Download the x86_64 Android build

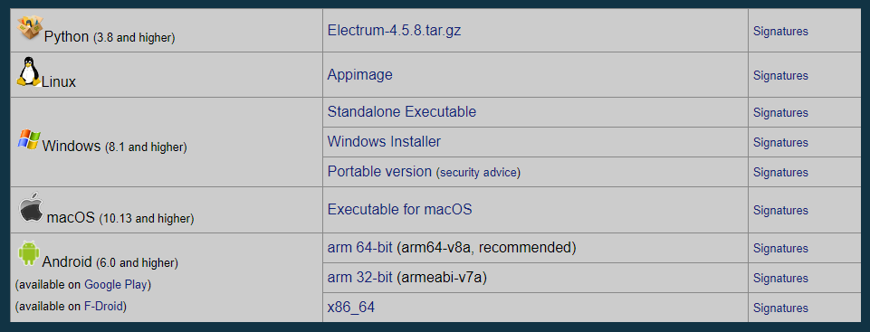tap(350, 307)
